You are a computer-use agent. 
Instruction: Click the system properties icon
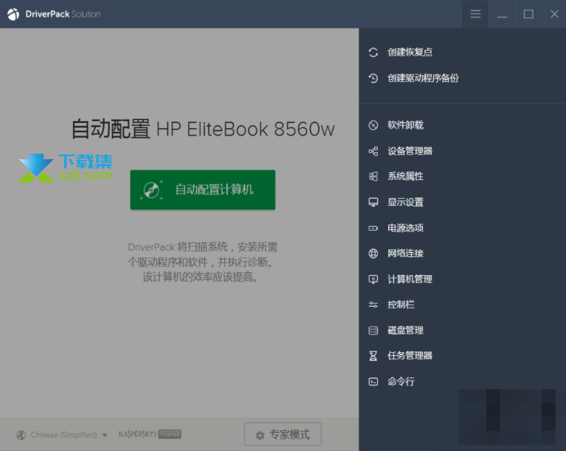[373, 177]
